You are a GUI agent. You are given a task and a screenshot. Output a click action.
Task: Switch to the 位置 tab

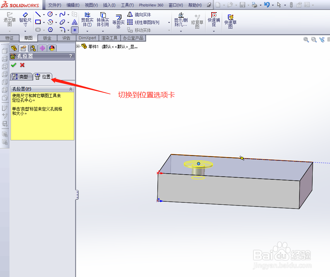point(43,76)
